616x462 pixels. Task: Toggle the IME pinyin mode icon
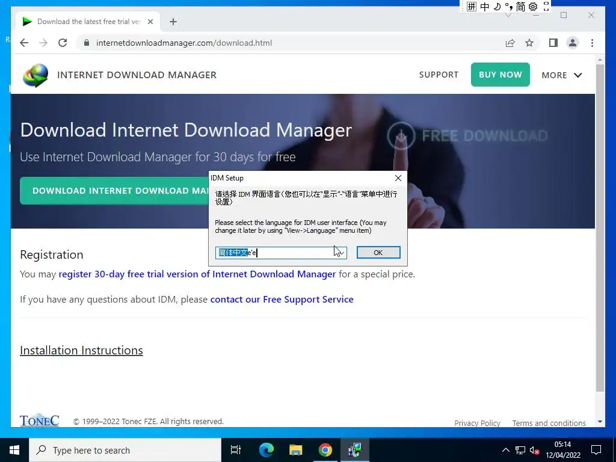tap(472, 6)
